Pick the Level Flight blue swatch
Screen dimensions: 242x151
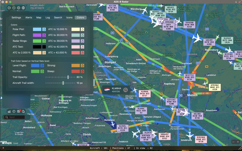click(35, 66)
